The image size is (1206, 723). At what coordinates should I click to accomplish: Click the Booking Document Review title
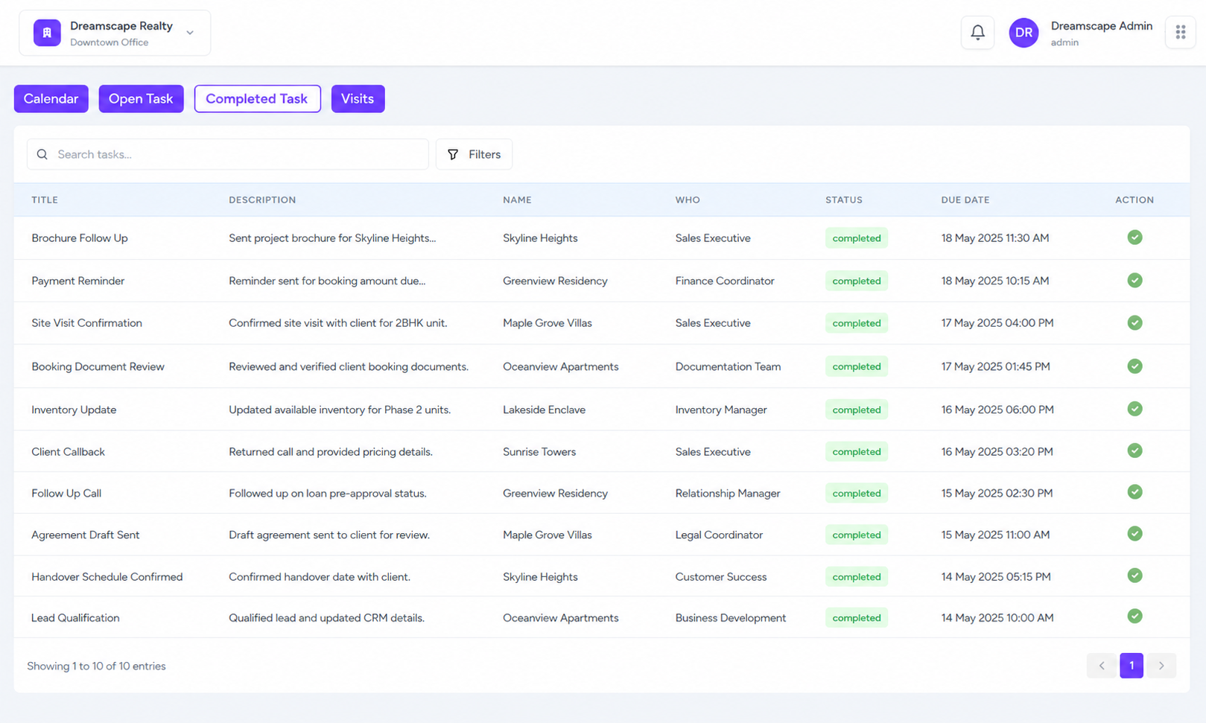click(x=98, y=366)
